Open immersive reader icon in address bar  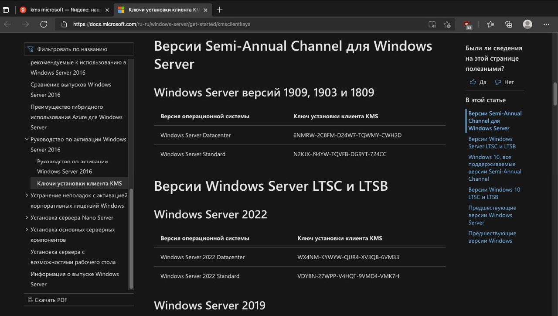pyautogui.click(x=432, y=24)
